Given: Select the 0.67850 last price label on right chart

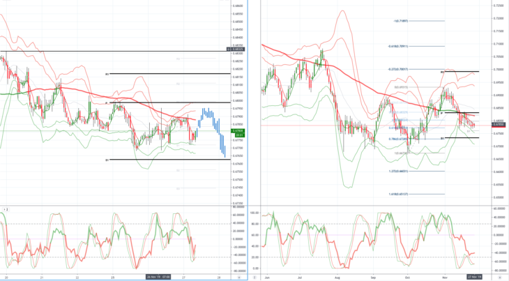Looking at the screenshot, I should coord(499,125).
